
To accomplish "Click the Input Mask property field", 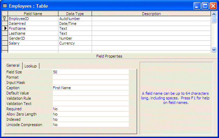I will pyautogui.click(x=91, y=83).
